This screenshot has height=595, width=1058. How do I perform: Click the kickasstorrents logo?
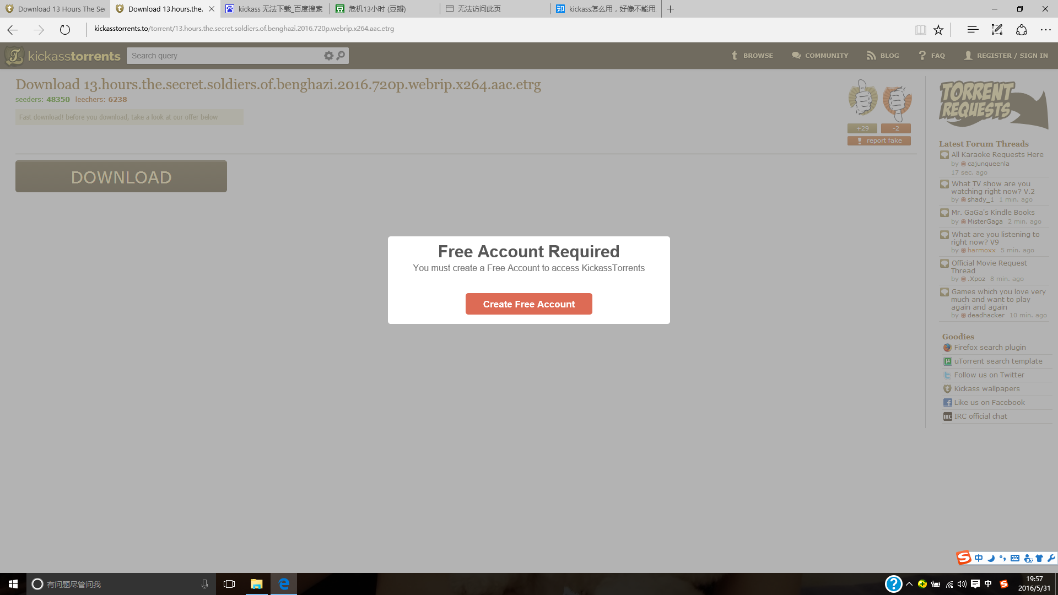62,56
